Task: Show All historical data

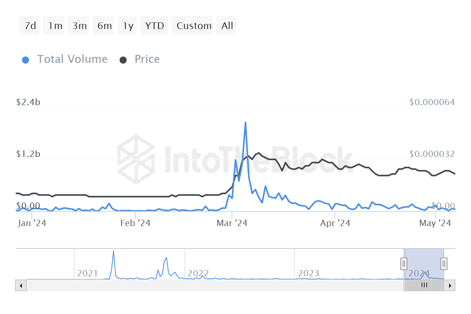Action: point(227,26)
